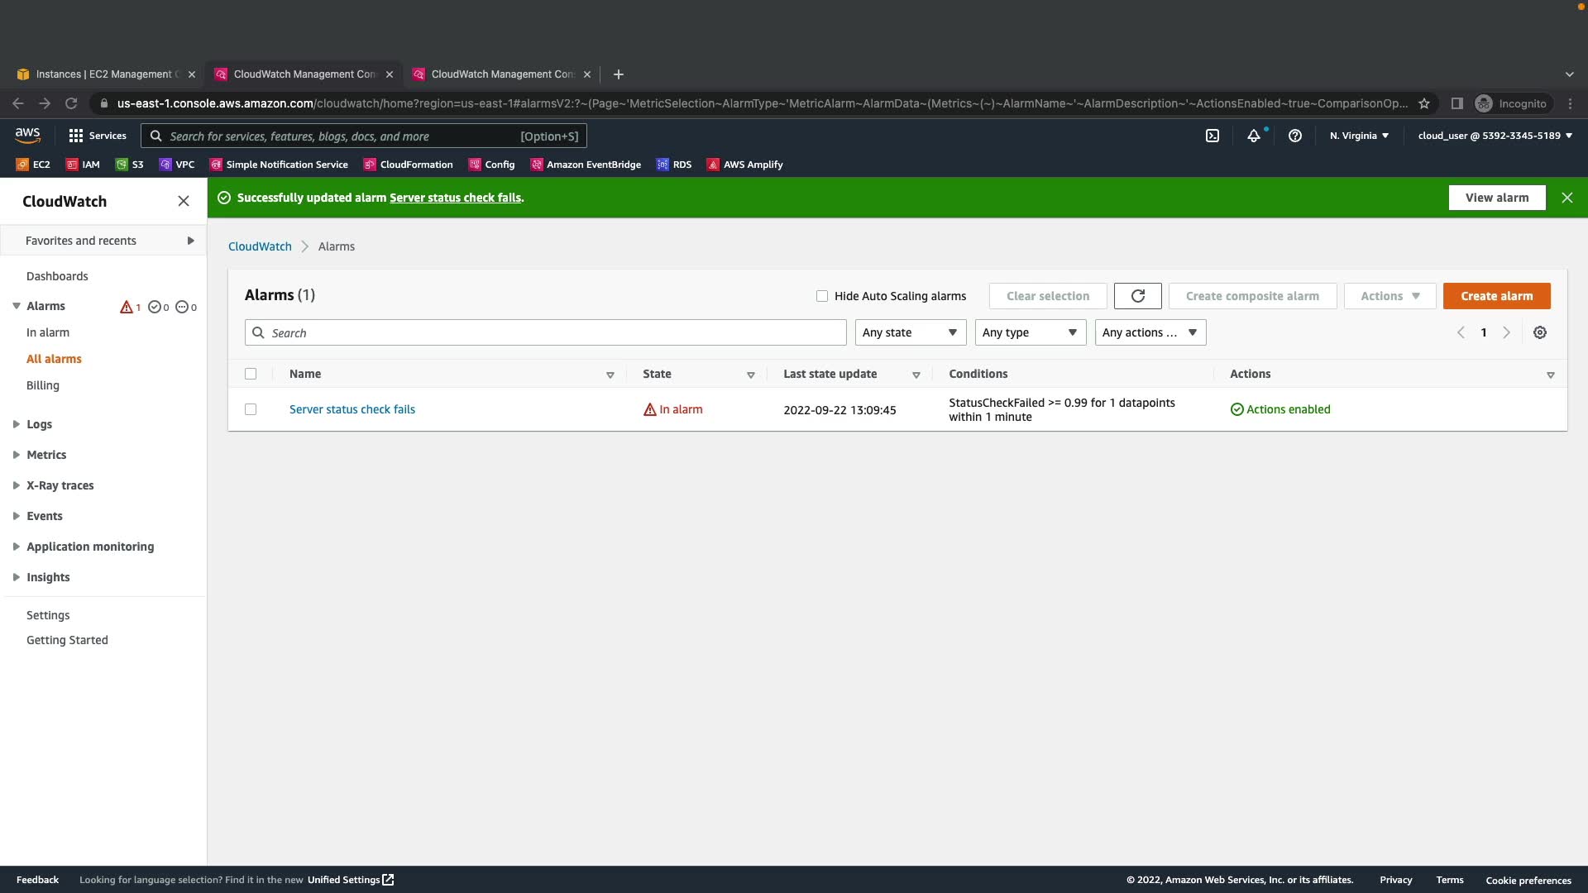This screenshot has width=1588, height=893.
Task: Open the Services grid menu
Action: [x=98, y=136]
